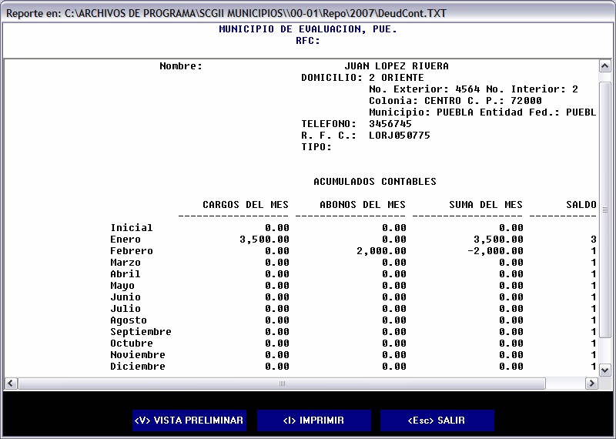Click the Julio row label
616x439 pixels.
pyautogui.click(x=126, y=309)
